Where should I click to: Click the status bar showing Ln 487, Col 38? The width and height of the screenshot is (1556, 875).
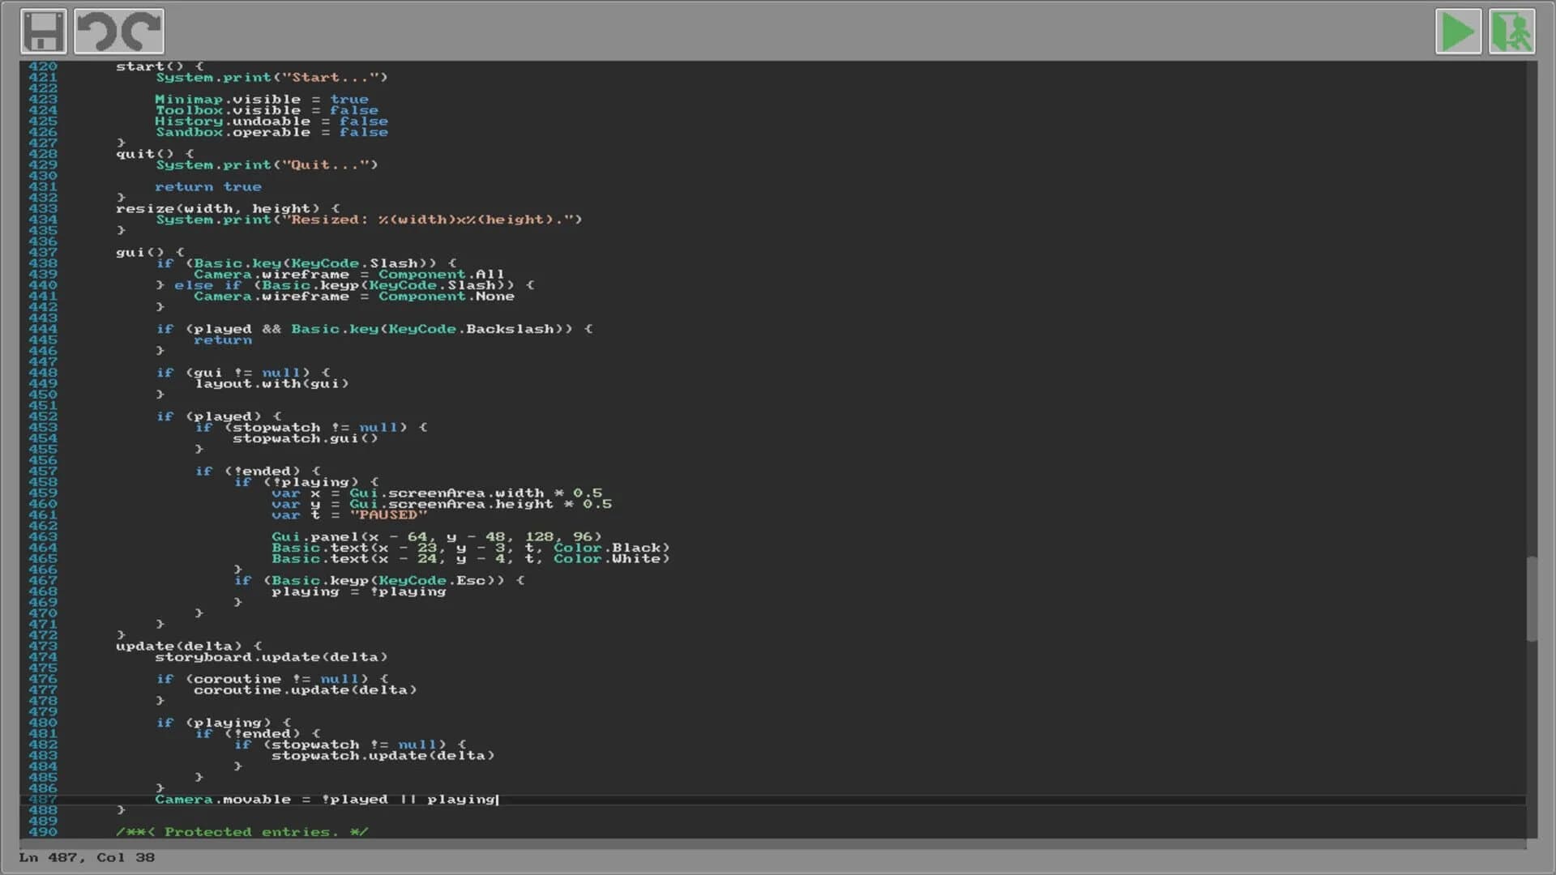tap(85, 857)
